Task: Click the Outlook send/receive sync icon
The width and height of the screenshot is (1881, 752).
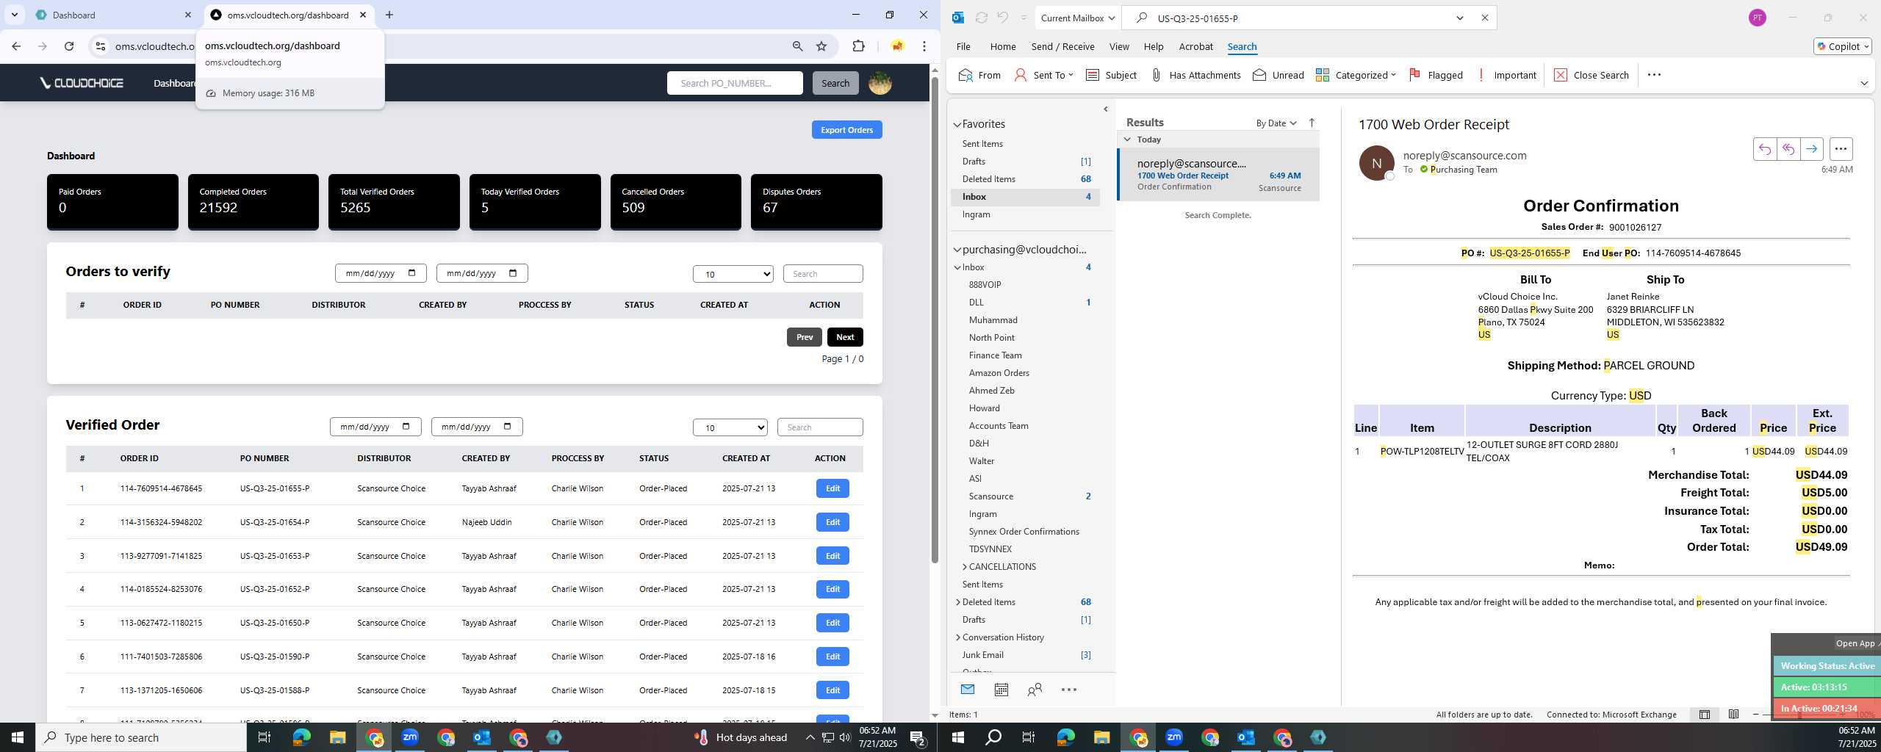Action: click(981, 18)
